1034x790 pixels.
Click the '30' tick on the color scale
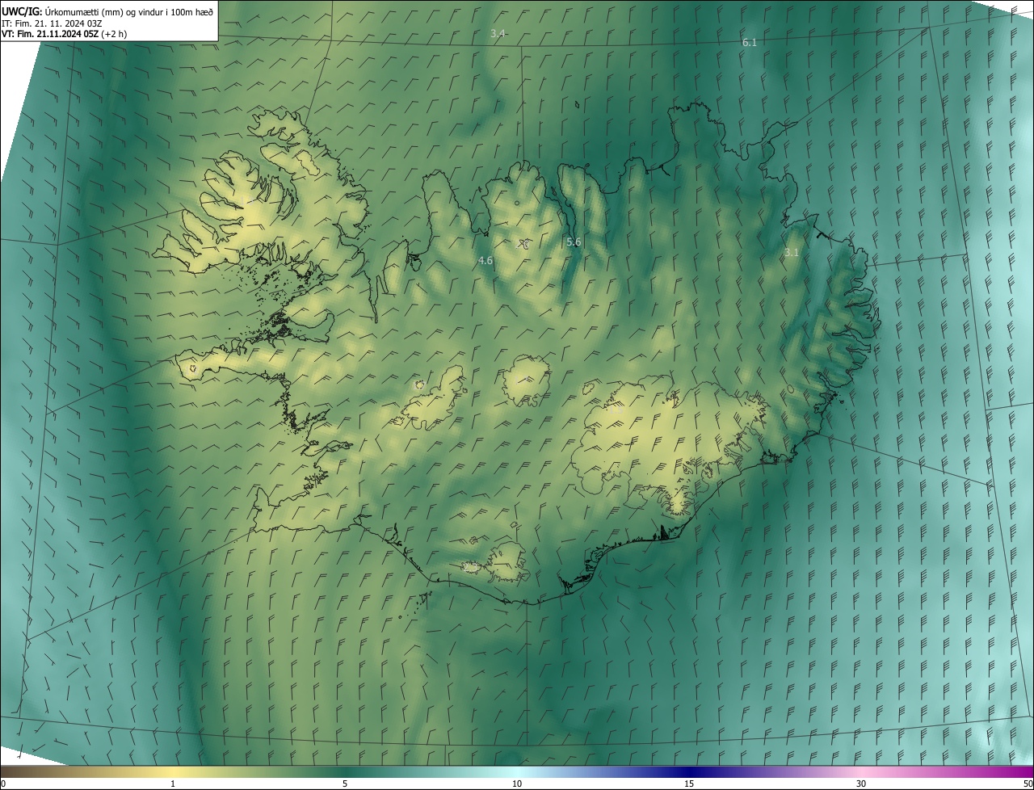click(x=861, y=784)
